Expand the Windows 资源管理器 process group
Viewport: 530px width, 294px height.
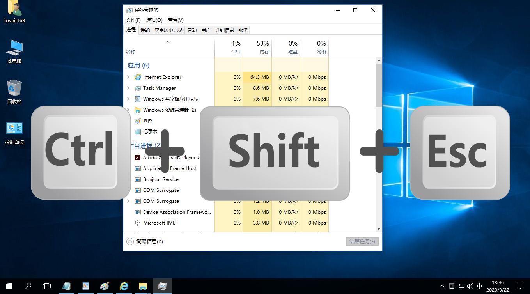[x=129, y=110]
